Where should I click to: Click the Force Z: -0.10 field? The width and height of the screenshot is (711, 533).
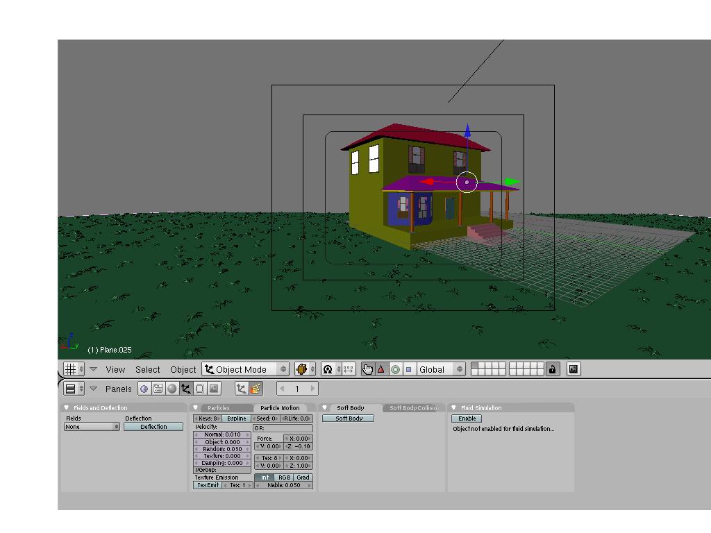coord(299,446)
